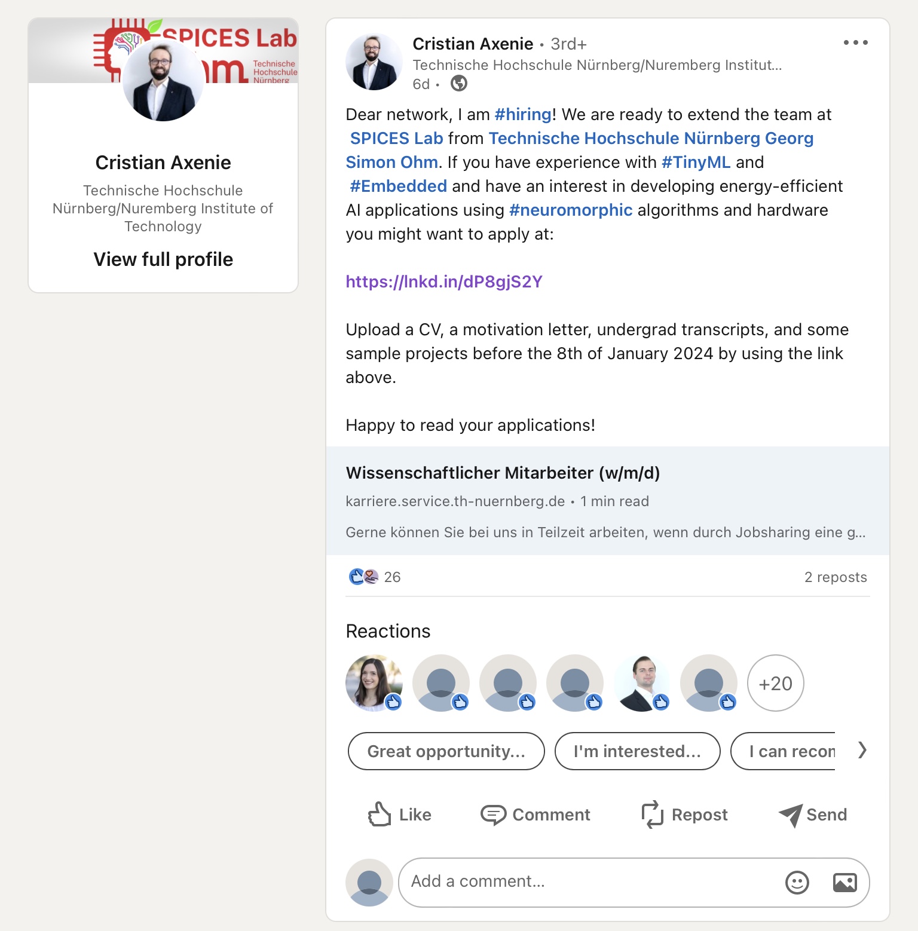Screen dimensions: 918x931
Task: Click the globe visibility icon on the post
Action: pyautogui.click(x=459, y=84)
